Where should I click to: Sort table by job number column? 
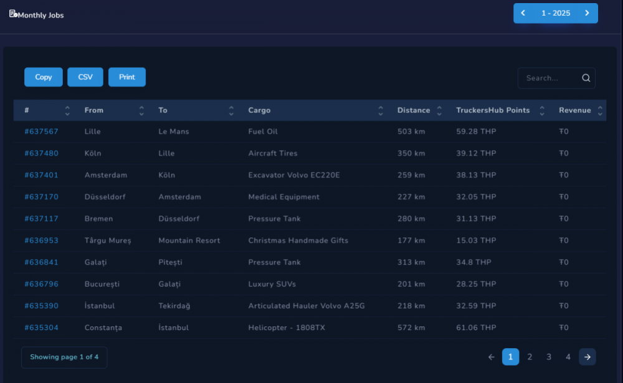67,111
